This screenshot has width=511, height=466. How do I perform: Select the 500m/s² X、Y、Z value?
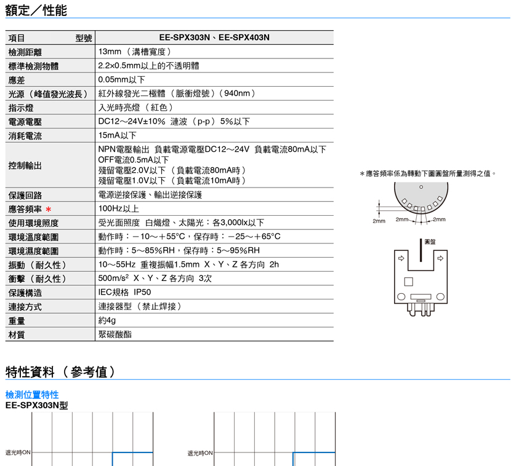[x=155, y=279]
